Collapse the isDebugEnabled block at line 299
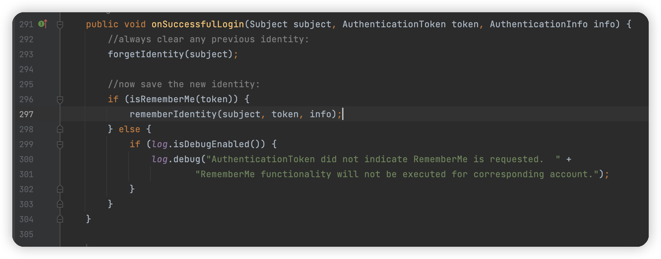 (x=60, y=144)
